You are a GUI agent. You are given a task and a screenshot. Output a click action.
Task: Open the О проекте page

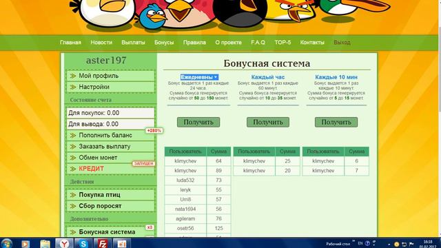pyautogui.click(x=228, y=43)
